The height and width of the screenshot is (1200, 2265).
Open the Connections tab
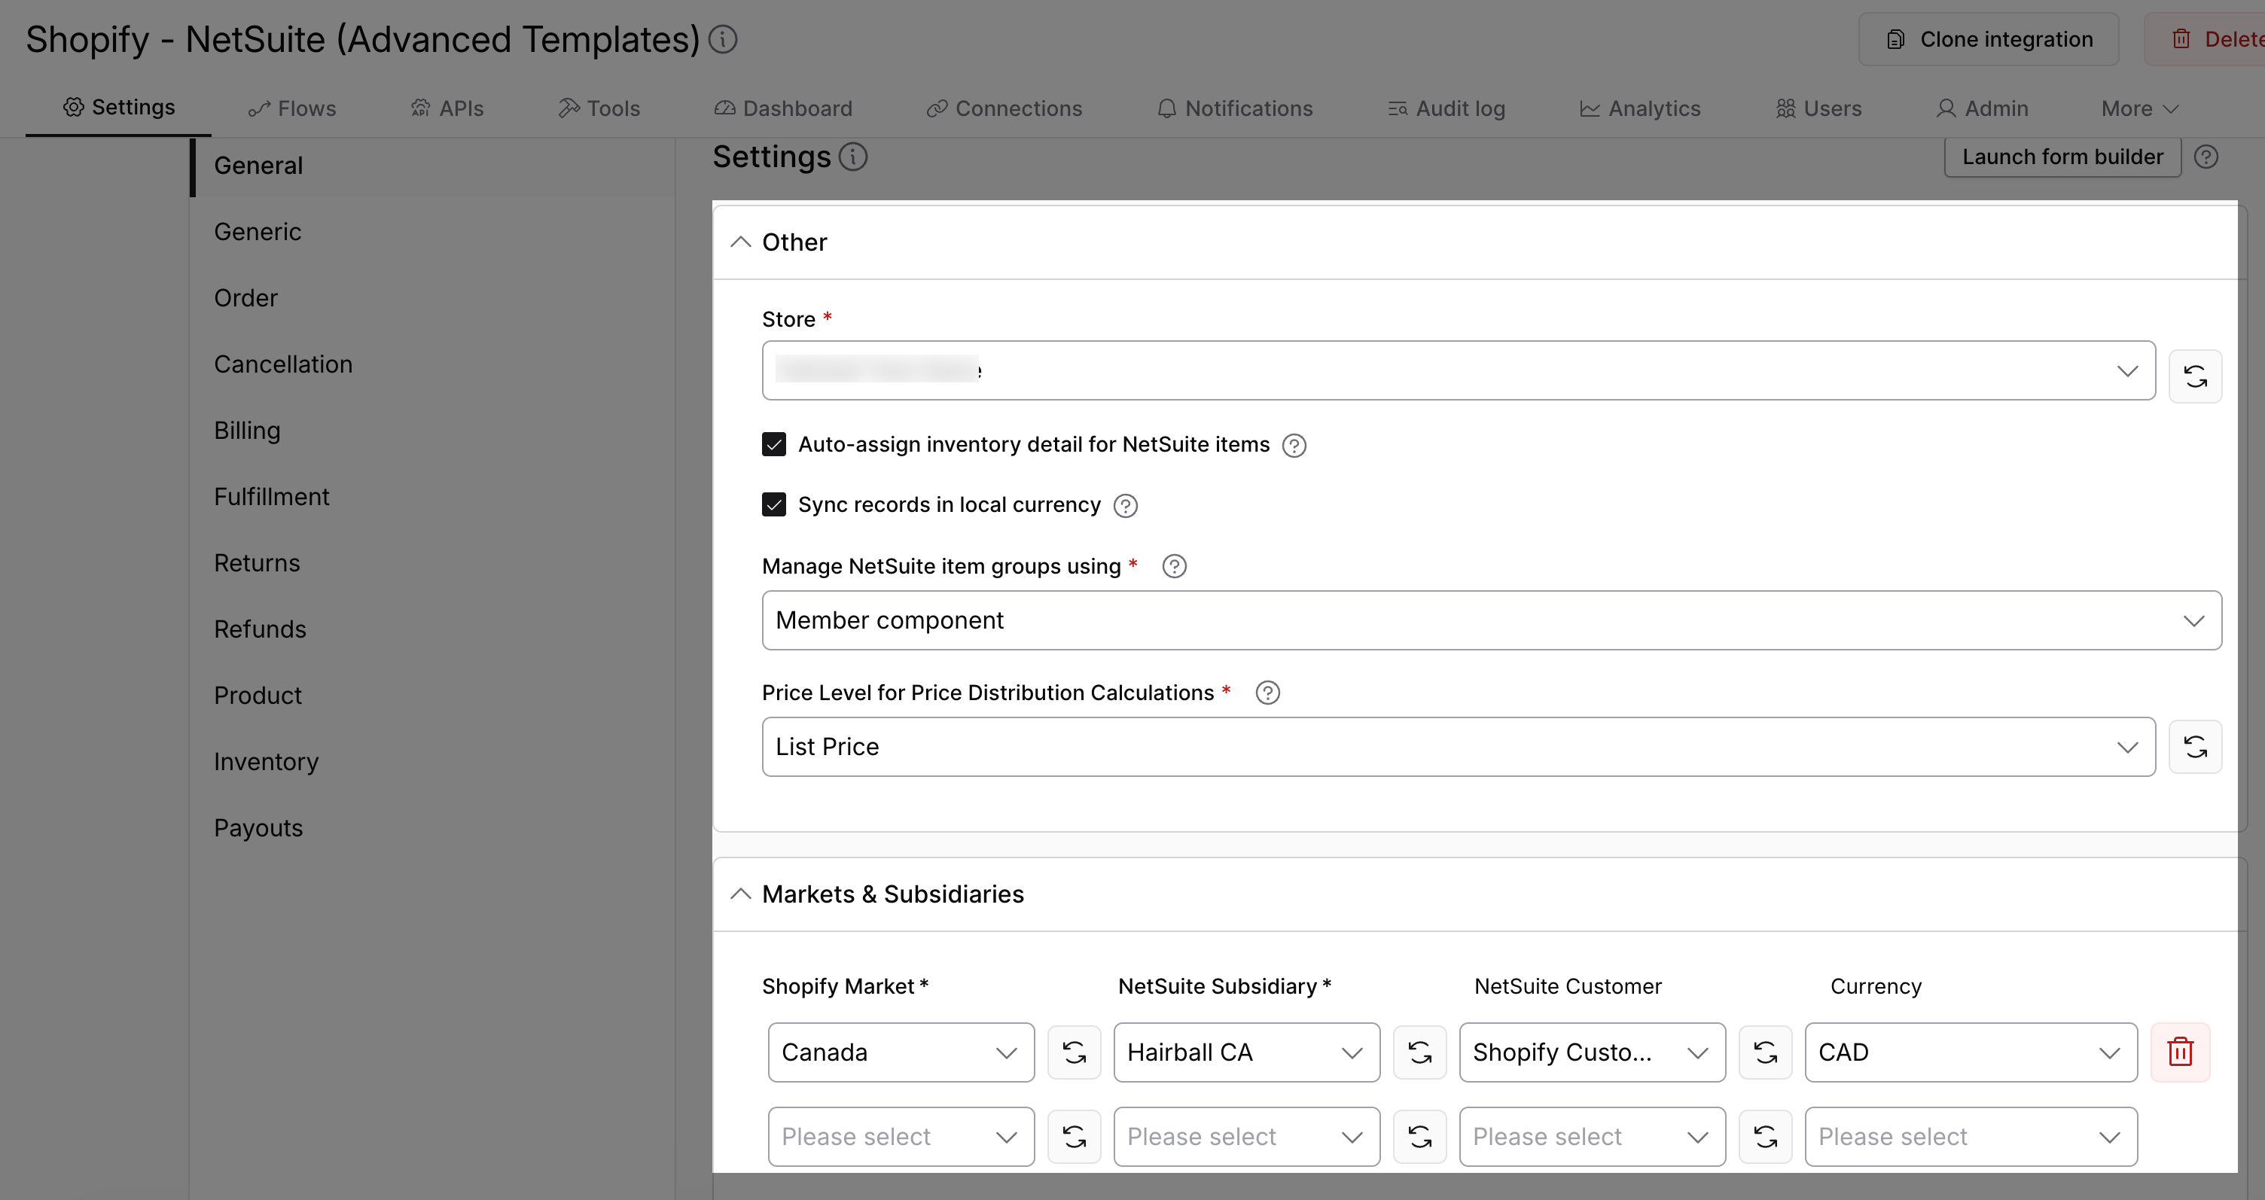pyautogui.click(x=1004, y=109)
